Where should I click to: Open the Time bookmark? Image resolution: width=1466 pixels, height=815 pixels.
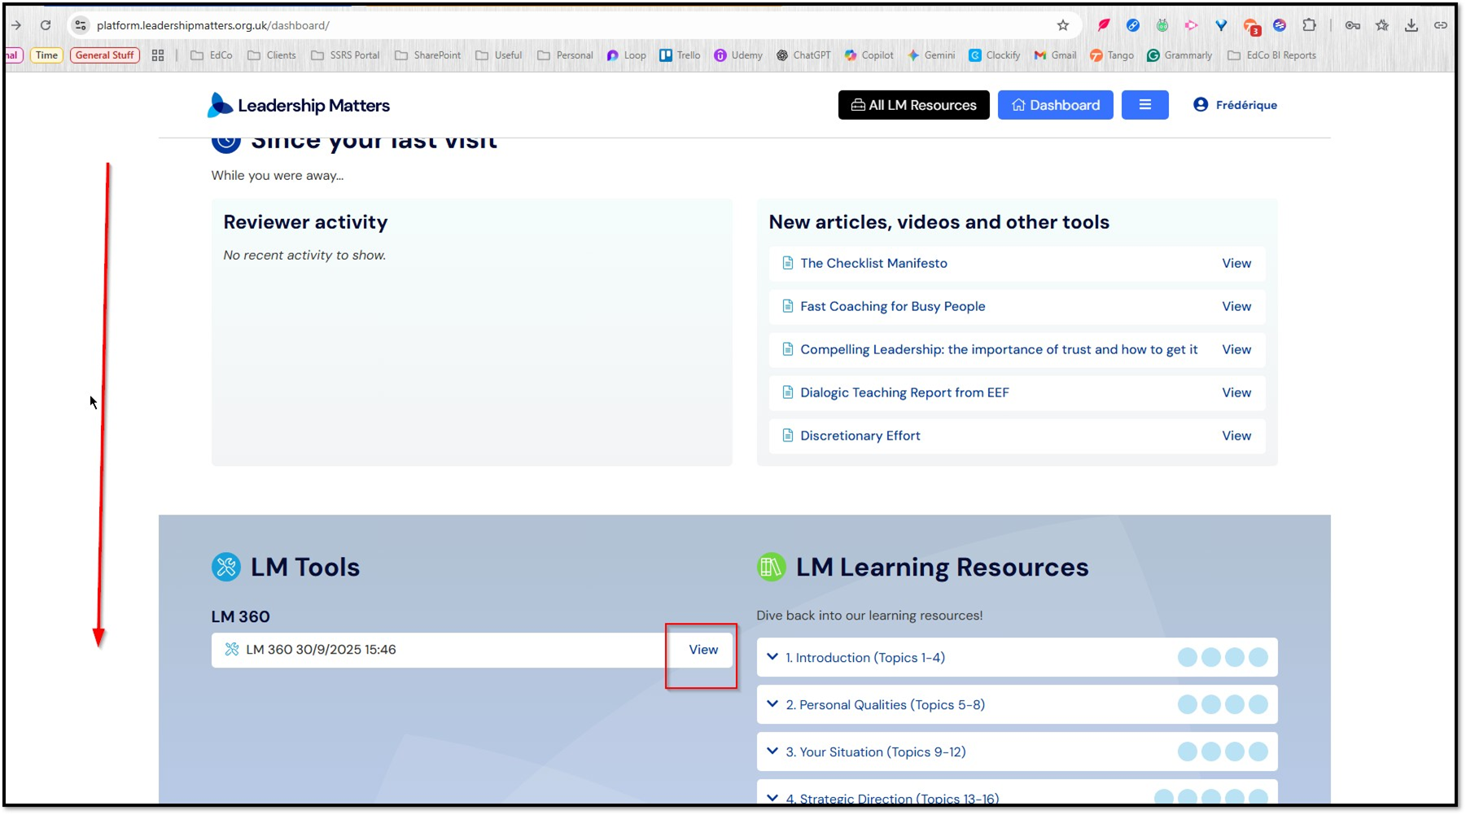[x=46, y=55]
